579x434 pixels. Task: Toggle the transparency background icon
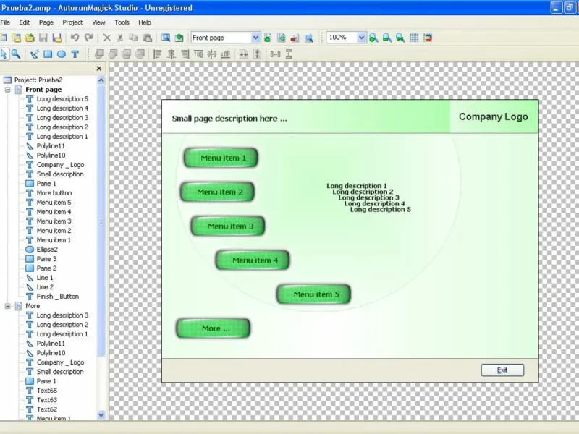[x=428, y=38]
